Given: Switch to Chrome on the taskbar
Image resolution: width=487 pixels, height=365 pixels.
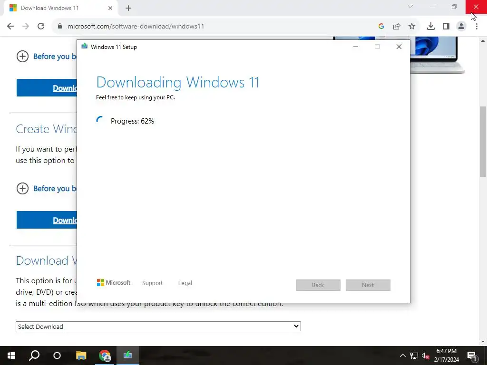Looking at the screenshot, I should [105, 355].
